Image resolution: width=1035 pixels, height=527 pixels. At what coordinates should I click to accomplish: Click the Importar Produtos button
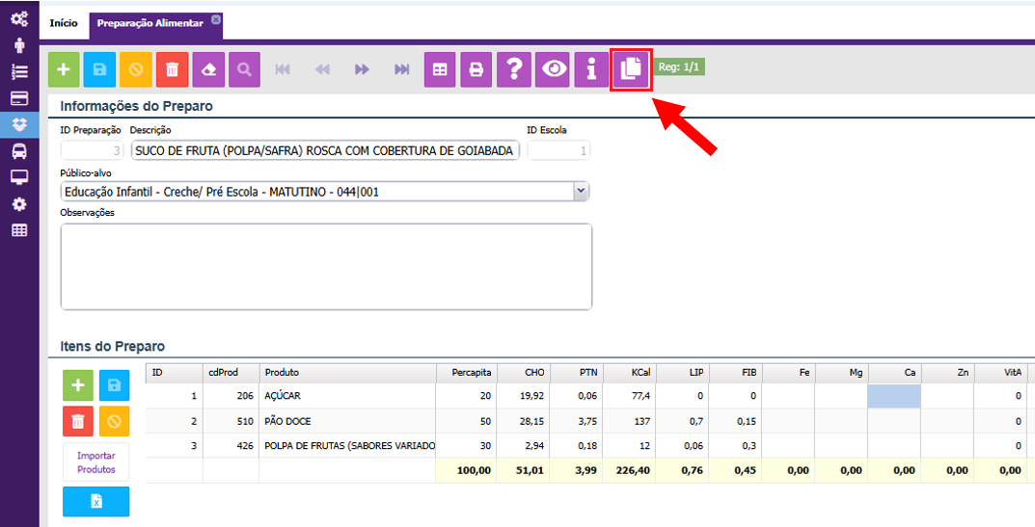click(x=95, y=462)
